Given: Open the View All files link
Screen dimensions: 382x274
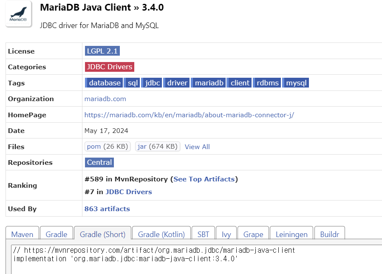Looking at the screenshot, I should (x=197, y=147).
